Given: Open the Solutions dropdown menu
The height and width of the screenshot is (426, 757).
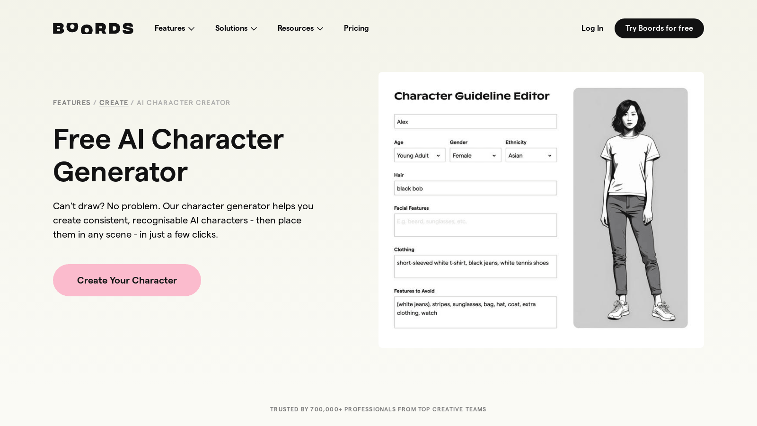Looking at the screenshot, I should 236,28.
